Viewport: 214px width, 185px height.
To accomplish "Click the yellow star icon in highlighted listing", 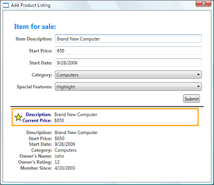I will 18,117.
